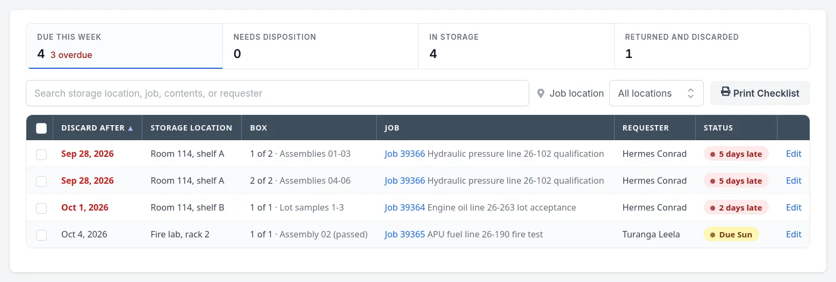Image resolution: width=836 pixels, height=282 pixels.
Task: Click the Requester column header
Action: pyautogui.click(x=655, y=128)
